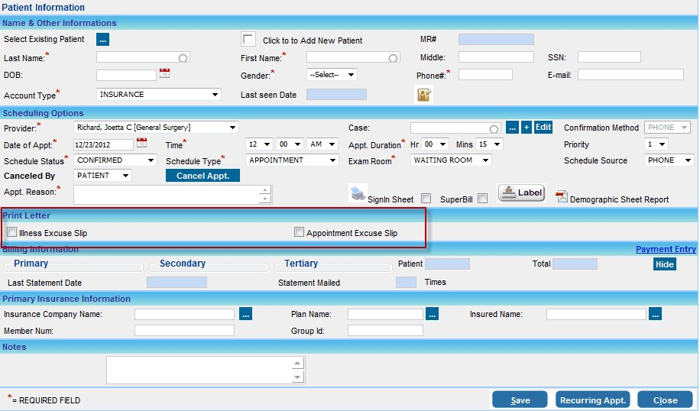Select the Tertiary billing tab
Viewport: 700px width, 411px height.
click(x=300, y=264)
